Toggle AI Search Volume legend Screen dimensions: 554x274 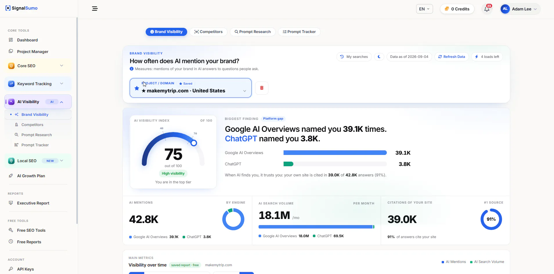[487, 262]
